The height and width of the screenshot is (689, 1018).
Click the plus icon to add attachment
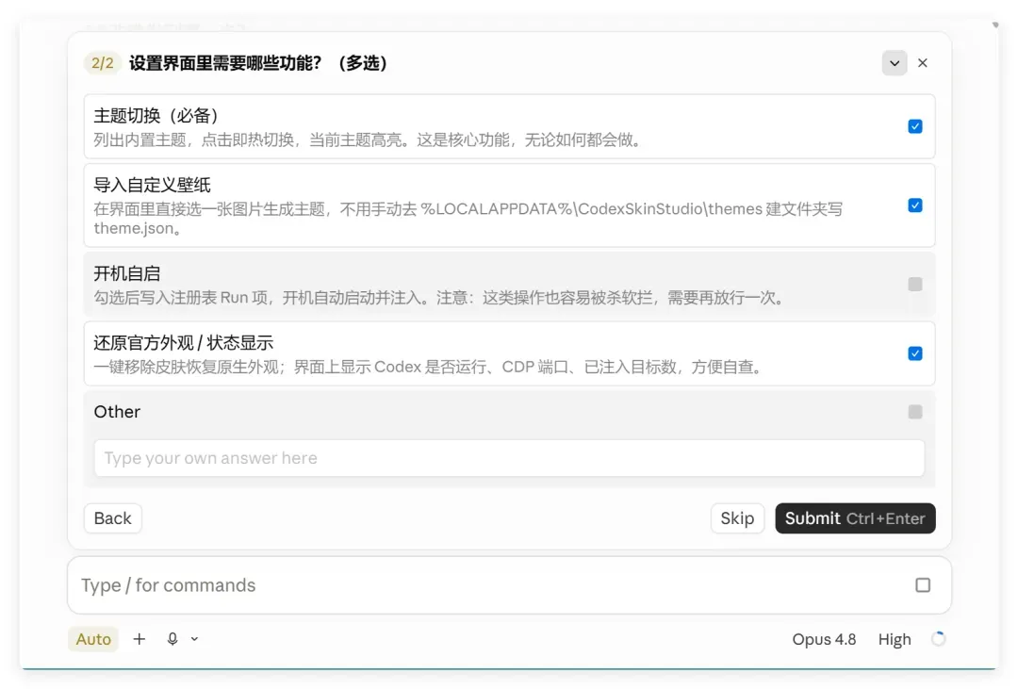click(x=139, y=639)
